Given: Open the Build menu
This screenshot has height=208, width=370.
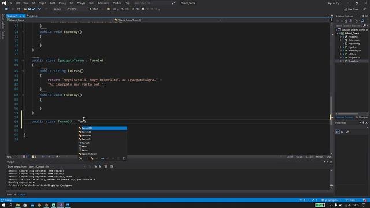Looking at the screenshot, I should [x=53, y=3].
